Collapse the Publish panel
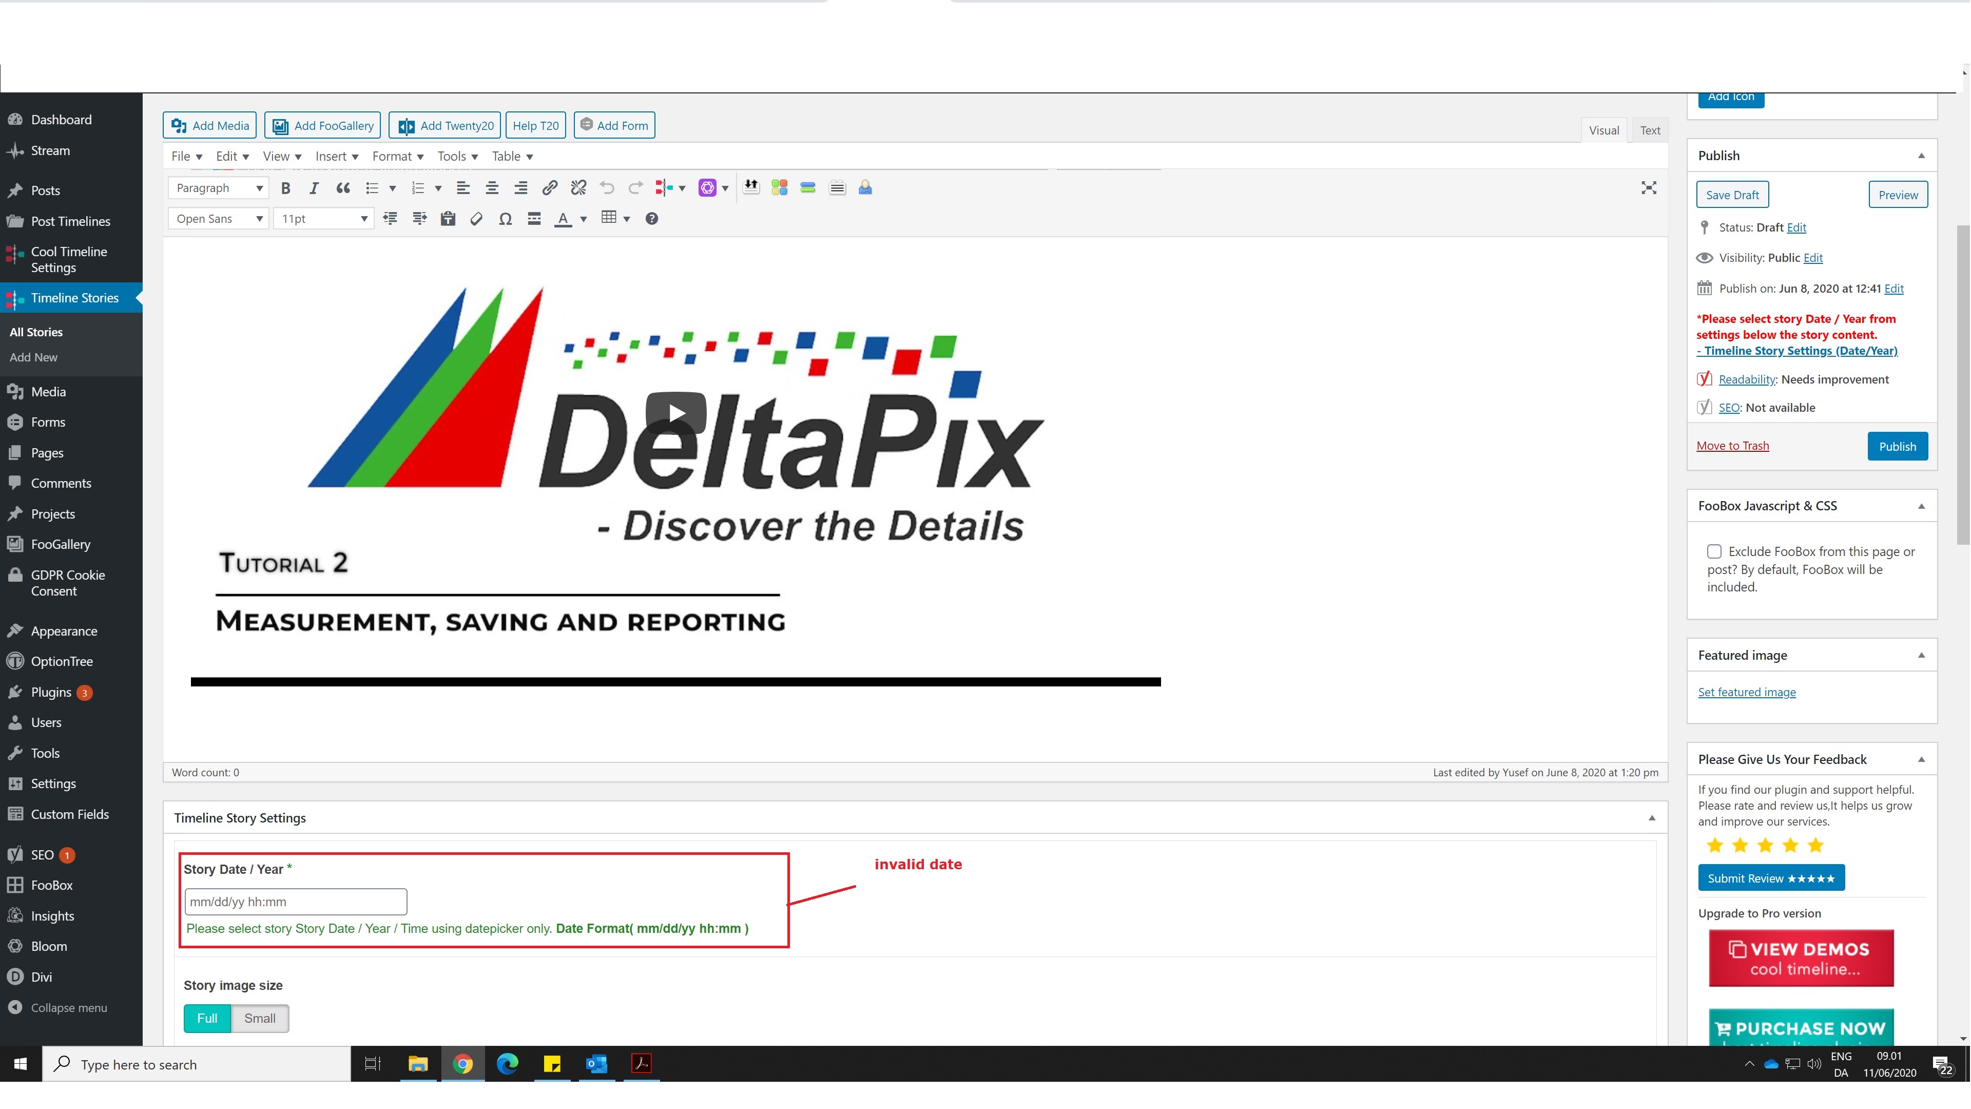This screenshot has width=1971, height=1109. 1921,156
